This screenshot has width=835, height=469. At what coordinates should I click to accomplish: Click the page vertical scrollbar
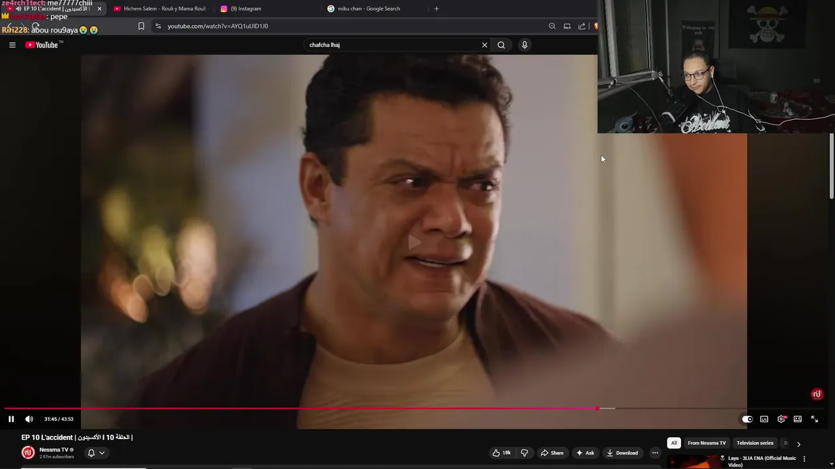832,166
